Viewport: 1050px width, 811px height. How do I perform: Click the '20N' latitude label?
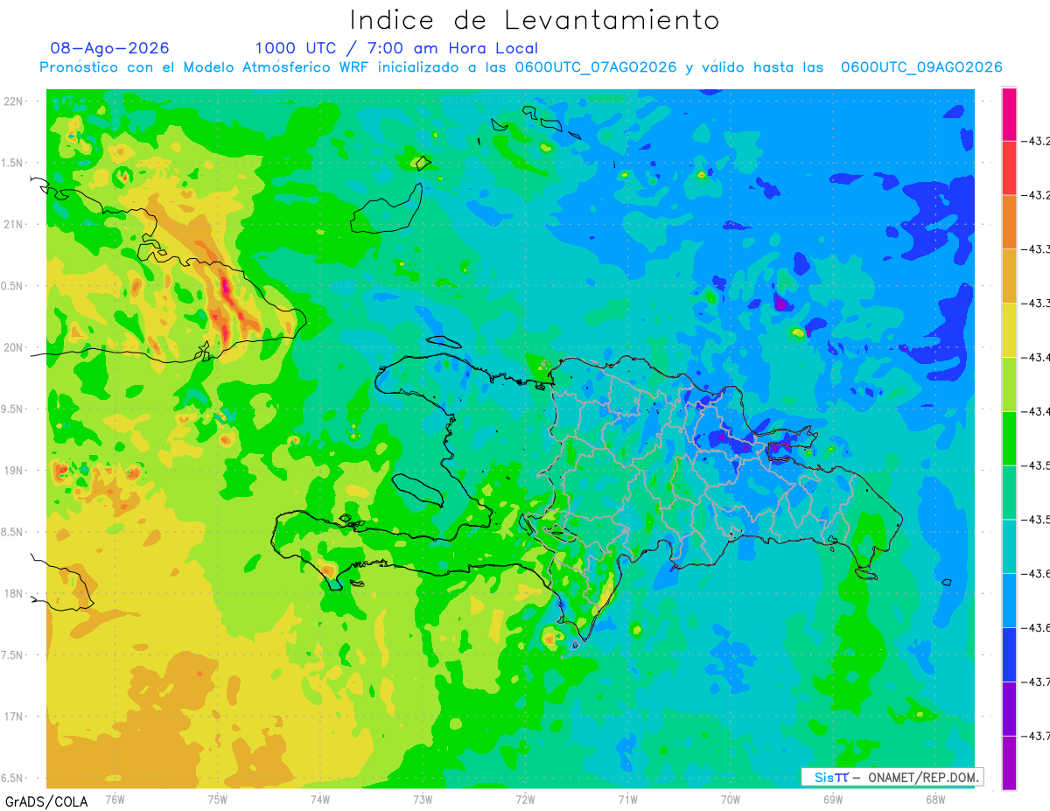click(x=13, y=347)
